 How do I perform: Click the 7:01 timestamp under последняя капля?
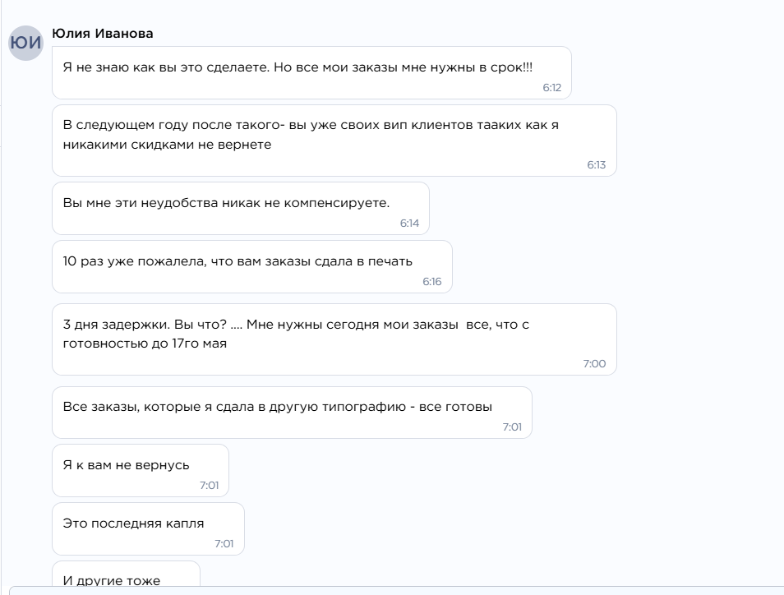224,544
